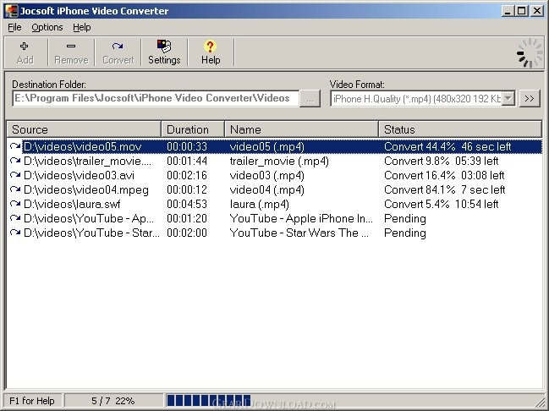Click the duration 00:02:00 cell
The width and height of the screenshot is (549, 411).
click(187, 233)
